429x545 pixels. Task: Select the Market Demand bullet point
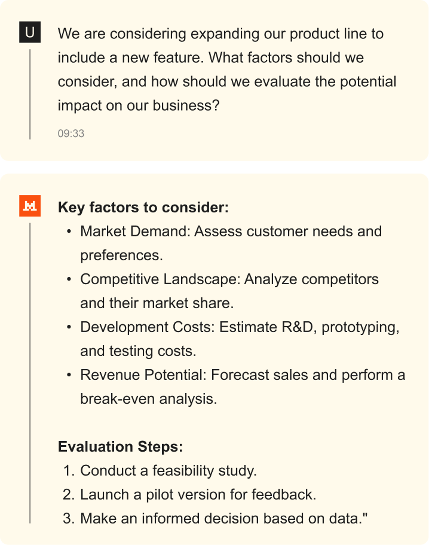231,232
